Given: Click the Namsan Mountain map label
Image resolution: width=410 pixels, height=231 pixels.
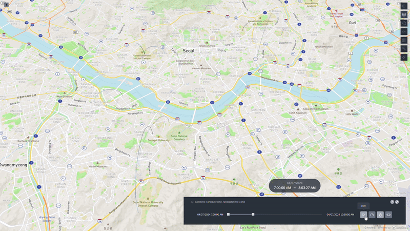Looking at the screenshot, I should click(x=201, y=68).
